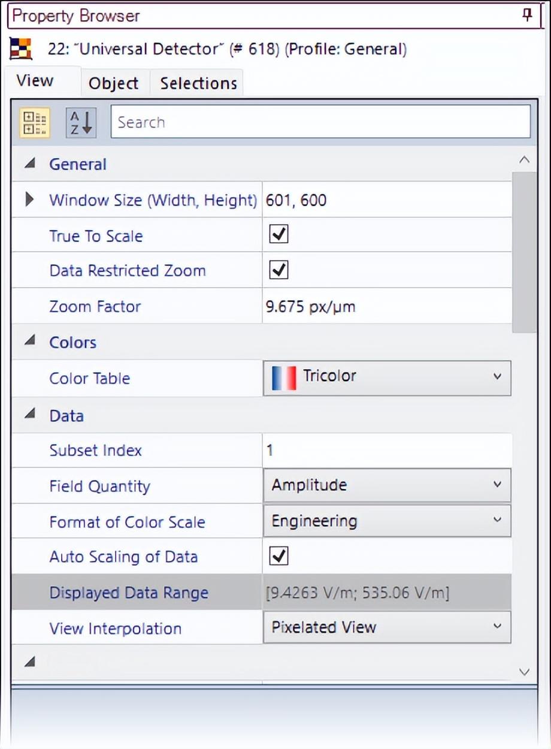The width and height of the screenshot is (551, 749).
Task: Click the categorized view icon
Action: pos(35,123)
